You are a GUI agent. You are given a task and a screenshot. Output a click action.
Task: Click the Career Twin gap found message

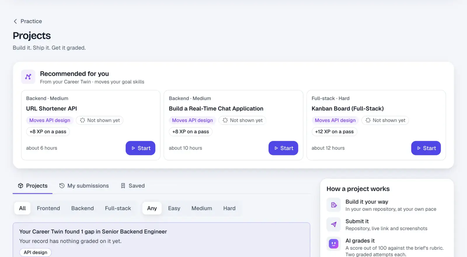tap(93, 232)
